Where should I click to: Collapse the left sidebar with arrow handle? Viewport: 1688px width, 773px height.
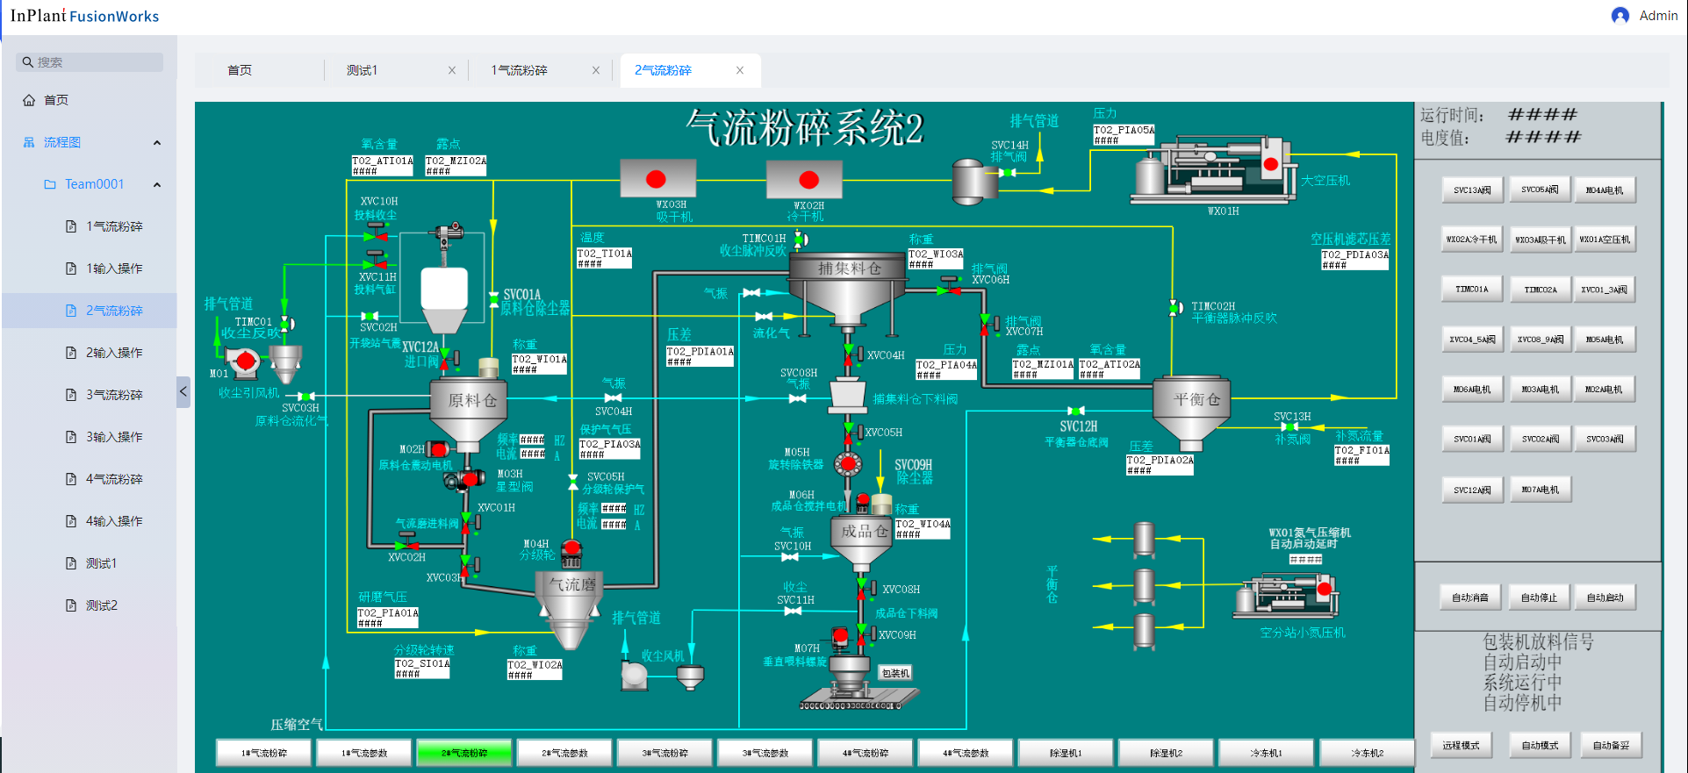(x=183, y=391)
